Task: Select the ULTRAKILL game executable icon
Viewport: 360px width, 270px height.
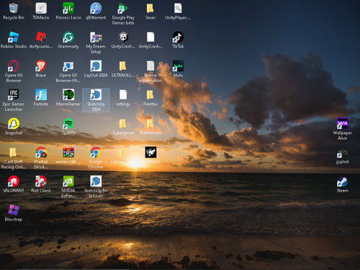Action: coord(150,153)
